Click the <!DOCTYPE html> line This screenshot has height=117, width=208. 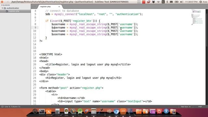pyautogui.click(x=51, y=54)
